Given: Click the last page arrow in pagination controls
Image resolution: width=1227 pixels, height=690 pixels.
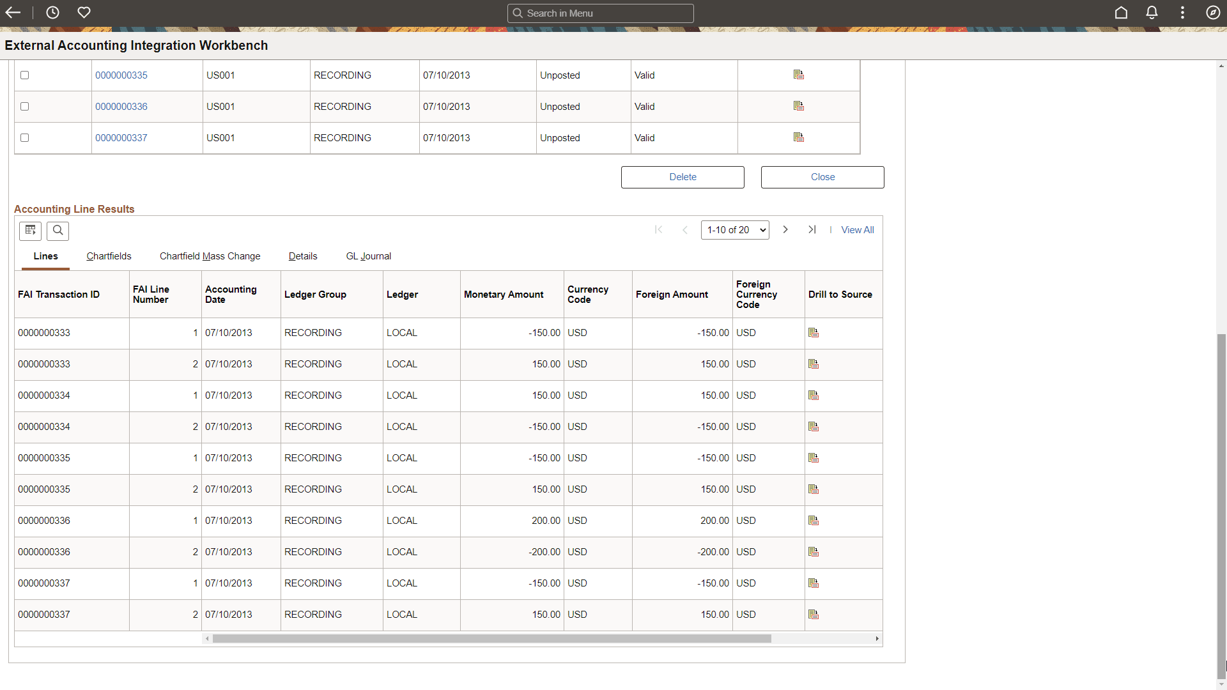Looking at the screenshot, I should (812, 229).
